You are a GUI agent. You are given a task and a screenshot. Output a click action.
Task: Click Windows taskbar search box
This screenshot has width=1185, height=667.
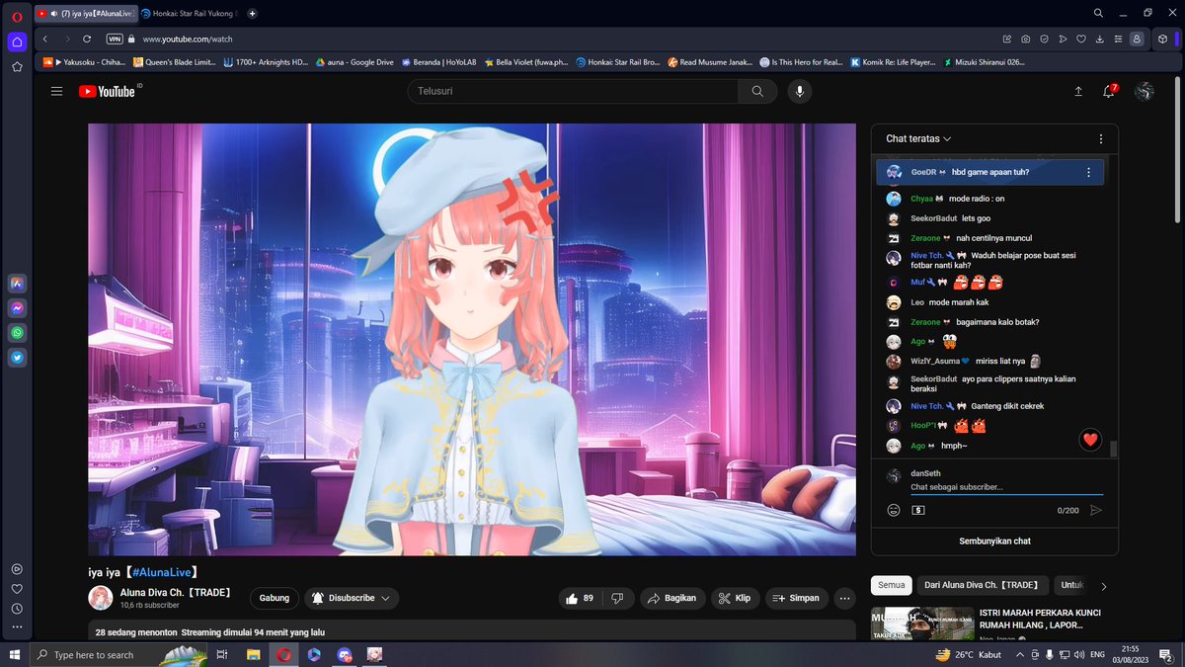pyautogui.click(x=118, y=654)
